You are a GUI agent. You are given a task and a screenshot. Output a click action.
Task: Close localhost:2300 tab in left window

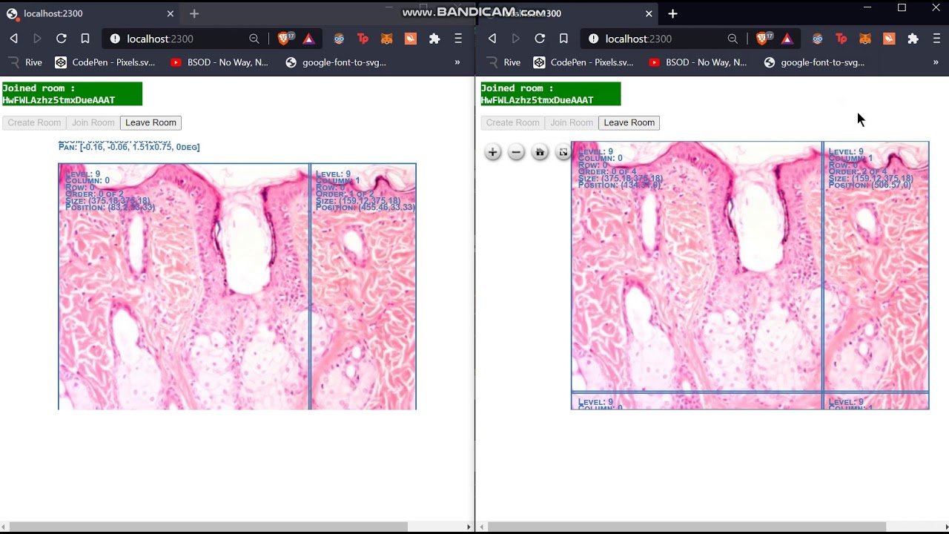click(x=170, y=13)
